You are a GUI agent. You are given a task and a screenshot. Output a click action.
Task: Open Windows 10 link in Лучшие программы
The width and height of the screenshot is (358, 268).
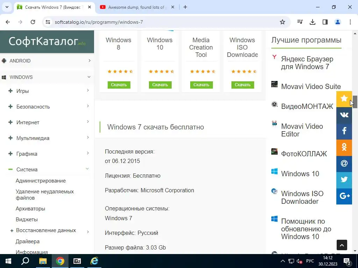click(x=300, y=174)
